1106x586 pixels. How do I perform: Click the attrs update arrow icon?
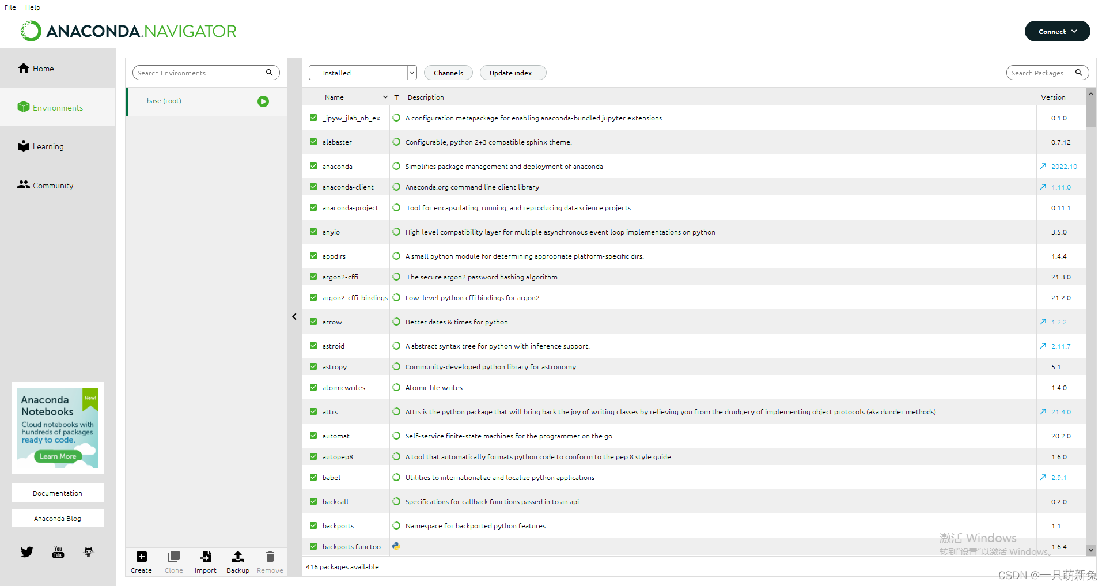coord(1043,411)
